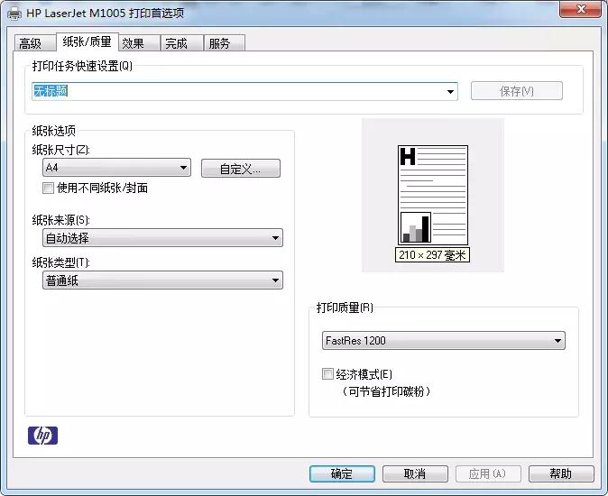This screenshot has width=608, height=496.
Task: Click the 打印质量(R) group label
Action: (345, 308)
